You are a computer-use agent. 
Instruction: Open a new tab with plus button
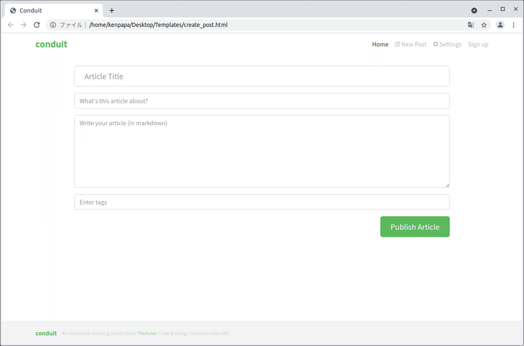[x=111, y=10]
